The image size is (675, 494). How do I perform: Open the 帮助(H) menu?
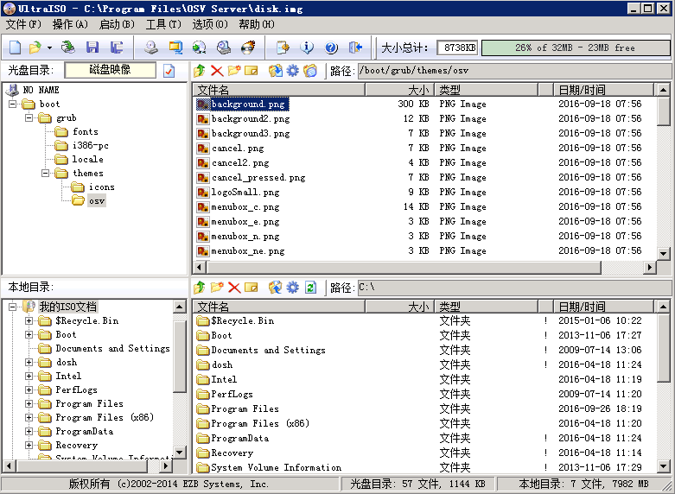click(257, 24)
